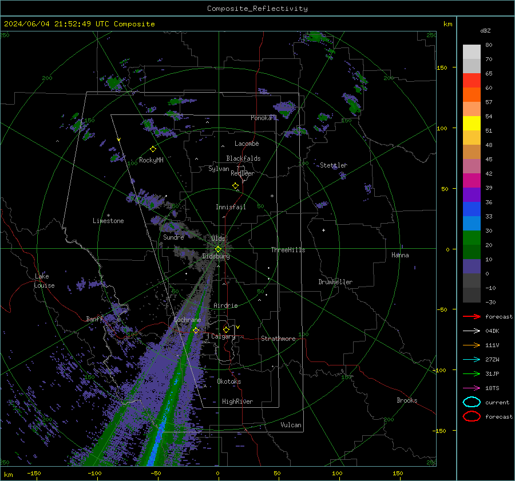Select the 20 dBZ green color swatch
Screen dimensions: 515x481
472,237
